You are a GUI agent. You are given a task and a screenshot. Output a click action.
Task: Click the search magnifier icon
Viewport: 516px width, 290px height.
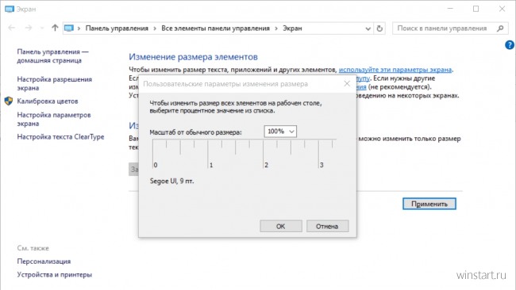pyautogui.click(x=500, y=29)
